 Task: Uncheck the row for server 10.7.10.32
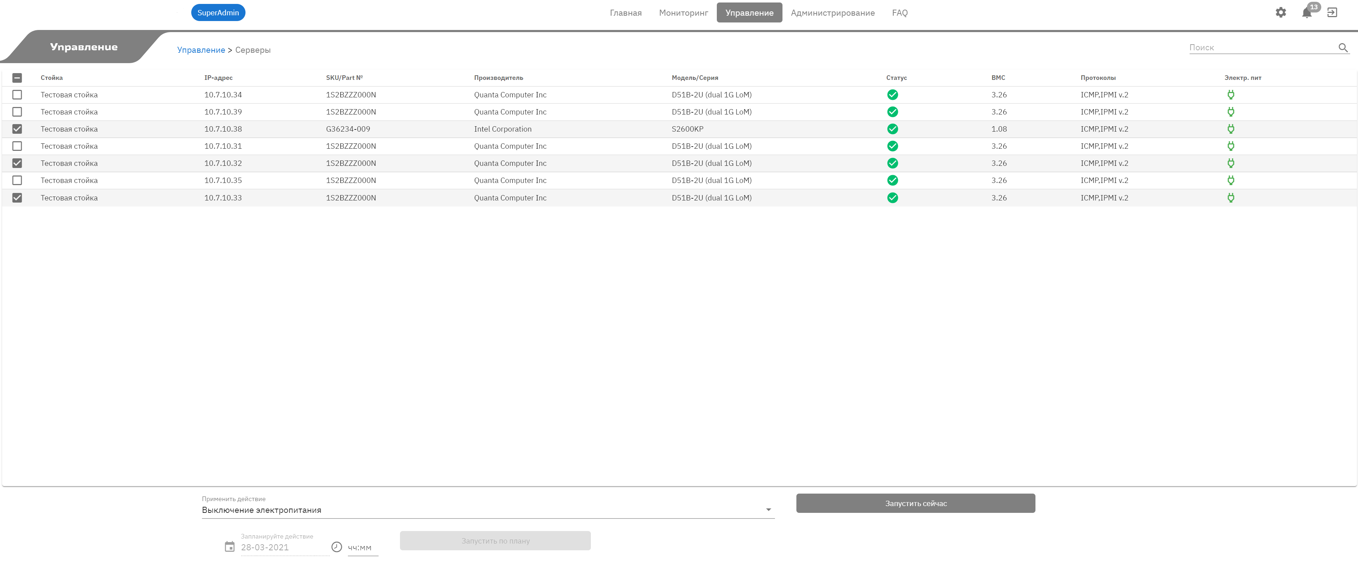click(x=17, y=163)
